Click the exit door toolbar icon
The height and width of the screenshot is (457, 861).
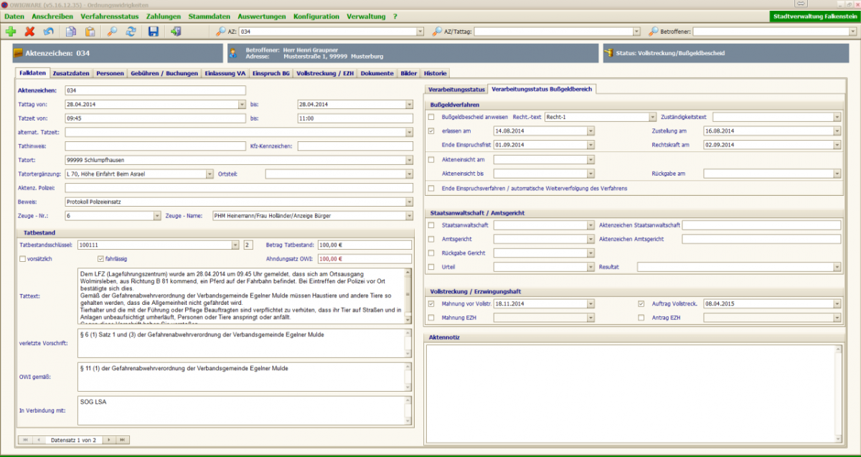click(x=176, y=32)
